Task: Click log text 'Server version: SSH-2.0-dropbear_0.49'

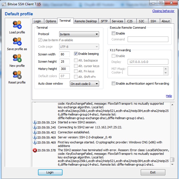Action: (85, 137)
